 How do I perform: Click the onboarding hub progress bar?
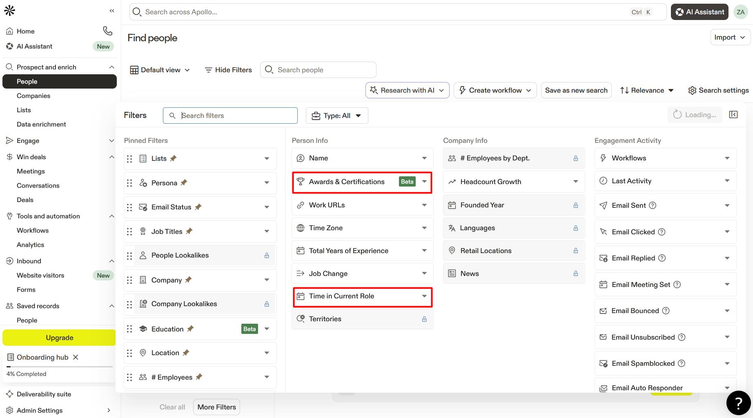pos(60,367)
